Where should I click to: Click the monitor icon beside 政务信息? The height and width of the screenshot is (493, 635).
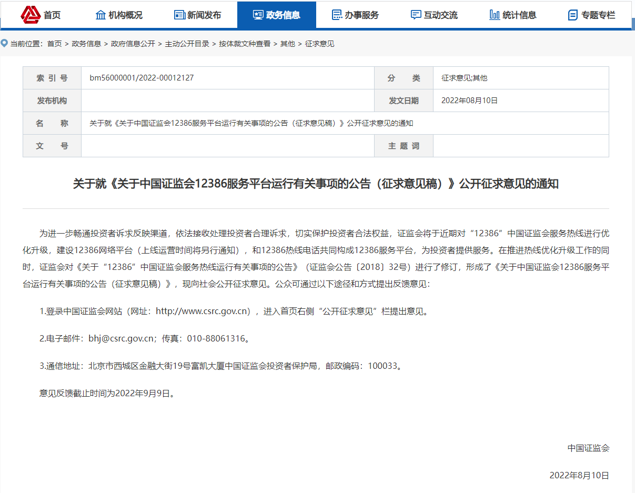tap(258, 15)
